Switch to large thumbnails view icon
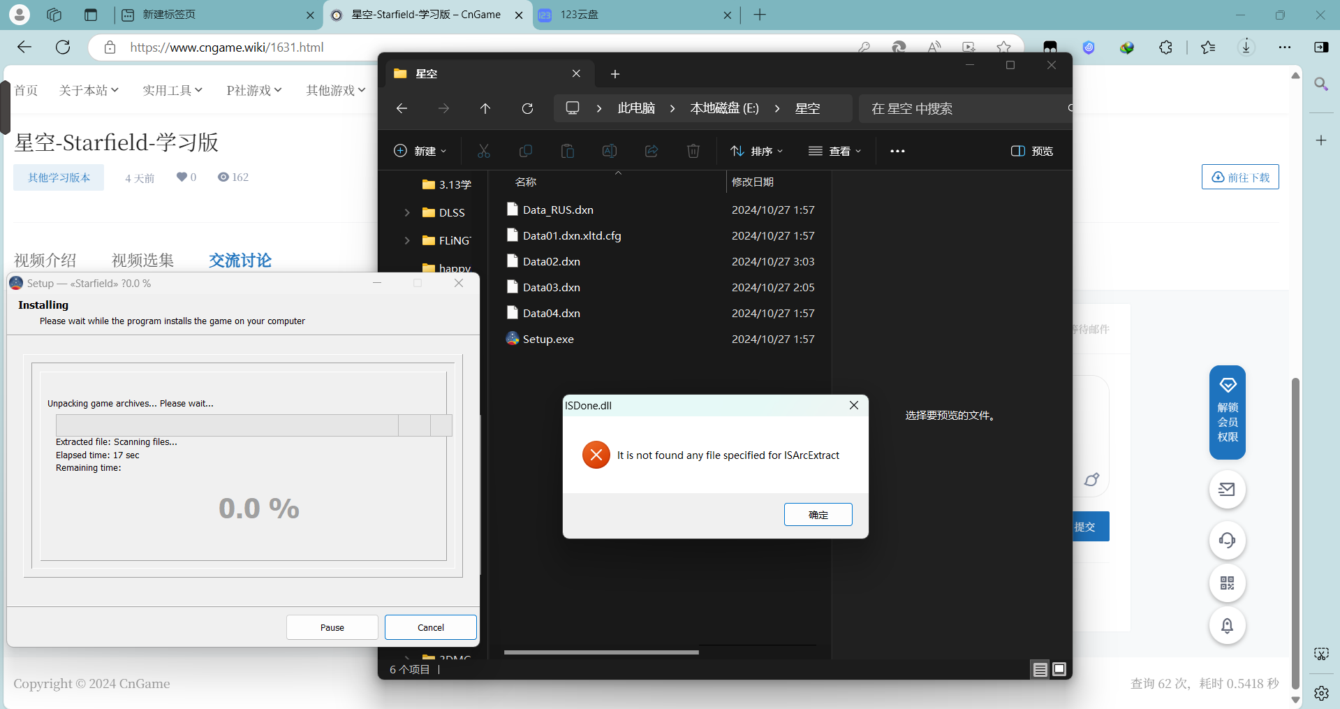The height and width of the screenshot is (709, 1340). pyautogui.click(x=1059, y=670)
